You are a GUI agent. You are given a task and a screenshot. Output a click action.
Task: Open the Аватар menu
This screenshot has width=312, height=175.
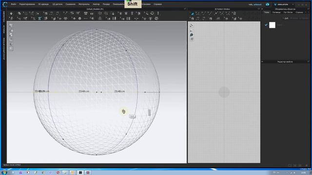[x=96, y=4]
